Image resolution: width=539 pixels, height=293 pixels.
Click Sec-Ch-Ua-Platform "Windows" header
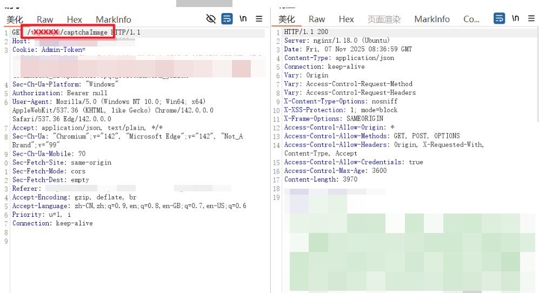(x=65, y=84)
